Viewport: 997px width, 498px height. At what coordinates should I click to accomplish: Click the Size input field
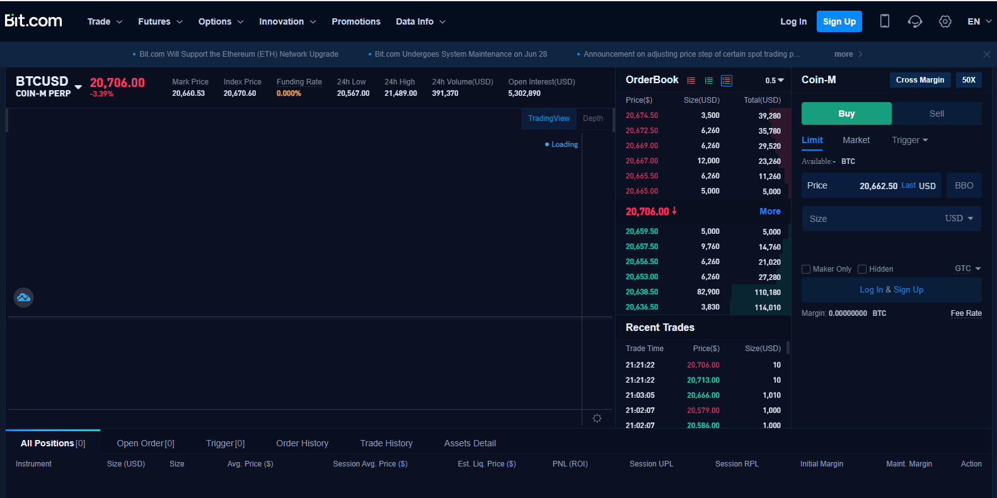(x=891, y=219)
